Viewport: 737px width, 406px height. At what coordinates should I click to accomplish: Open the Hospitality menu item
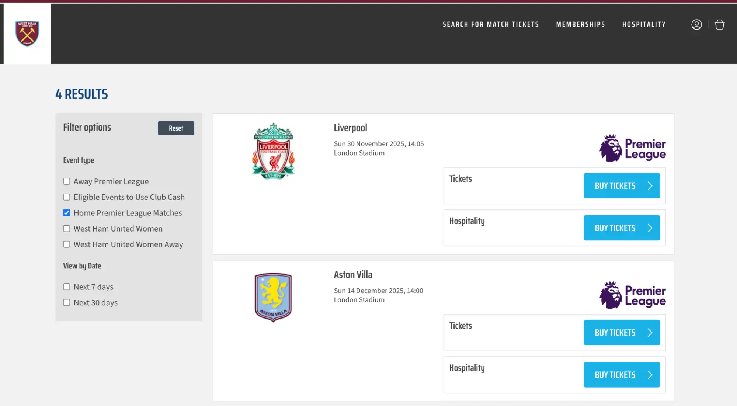[x=644, y=24]
